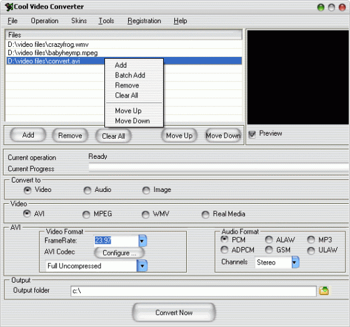Click the Cool Video Converter app logo

pyautogui.click(x=9, y=7)
